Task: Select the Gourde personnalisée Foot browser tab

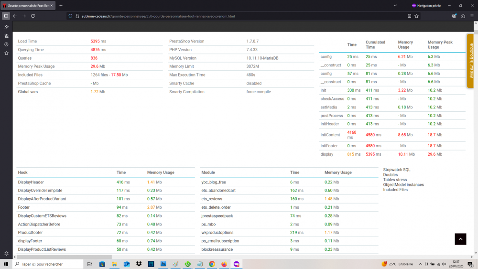Action: click(x=28, y=6)
